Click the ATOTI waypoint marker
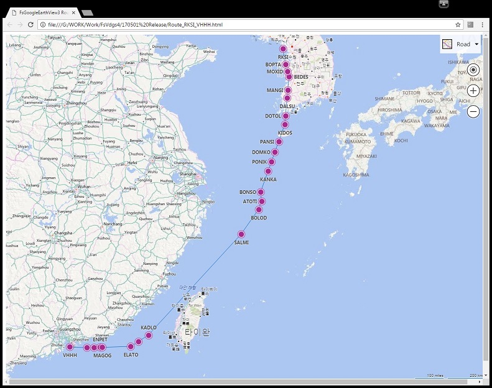 click(262, 201)
